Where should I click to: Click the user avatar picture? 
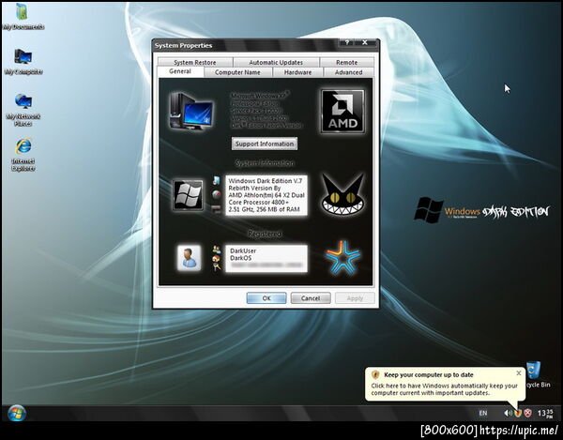pos(189,258)
